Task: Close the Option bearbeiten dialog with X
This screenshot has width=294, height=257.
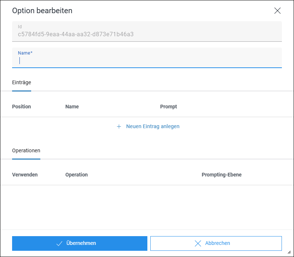Action: click(x=277, y=11)
